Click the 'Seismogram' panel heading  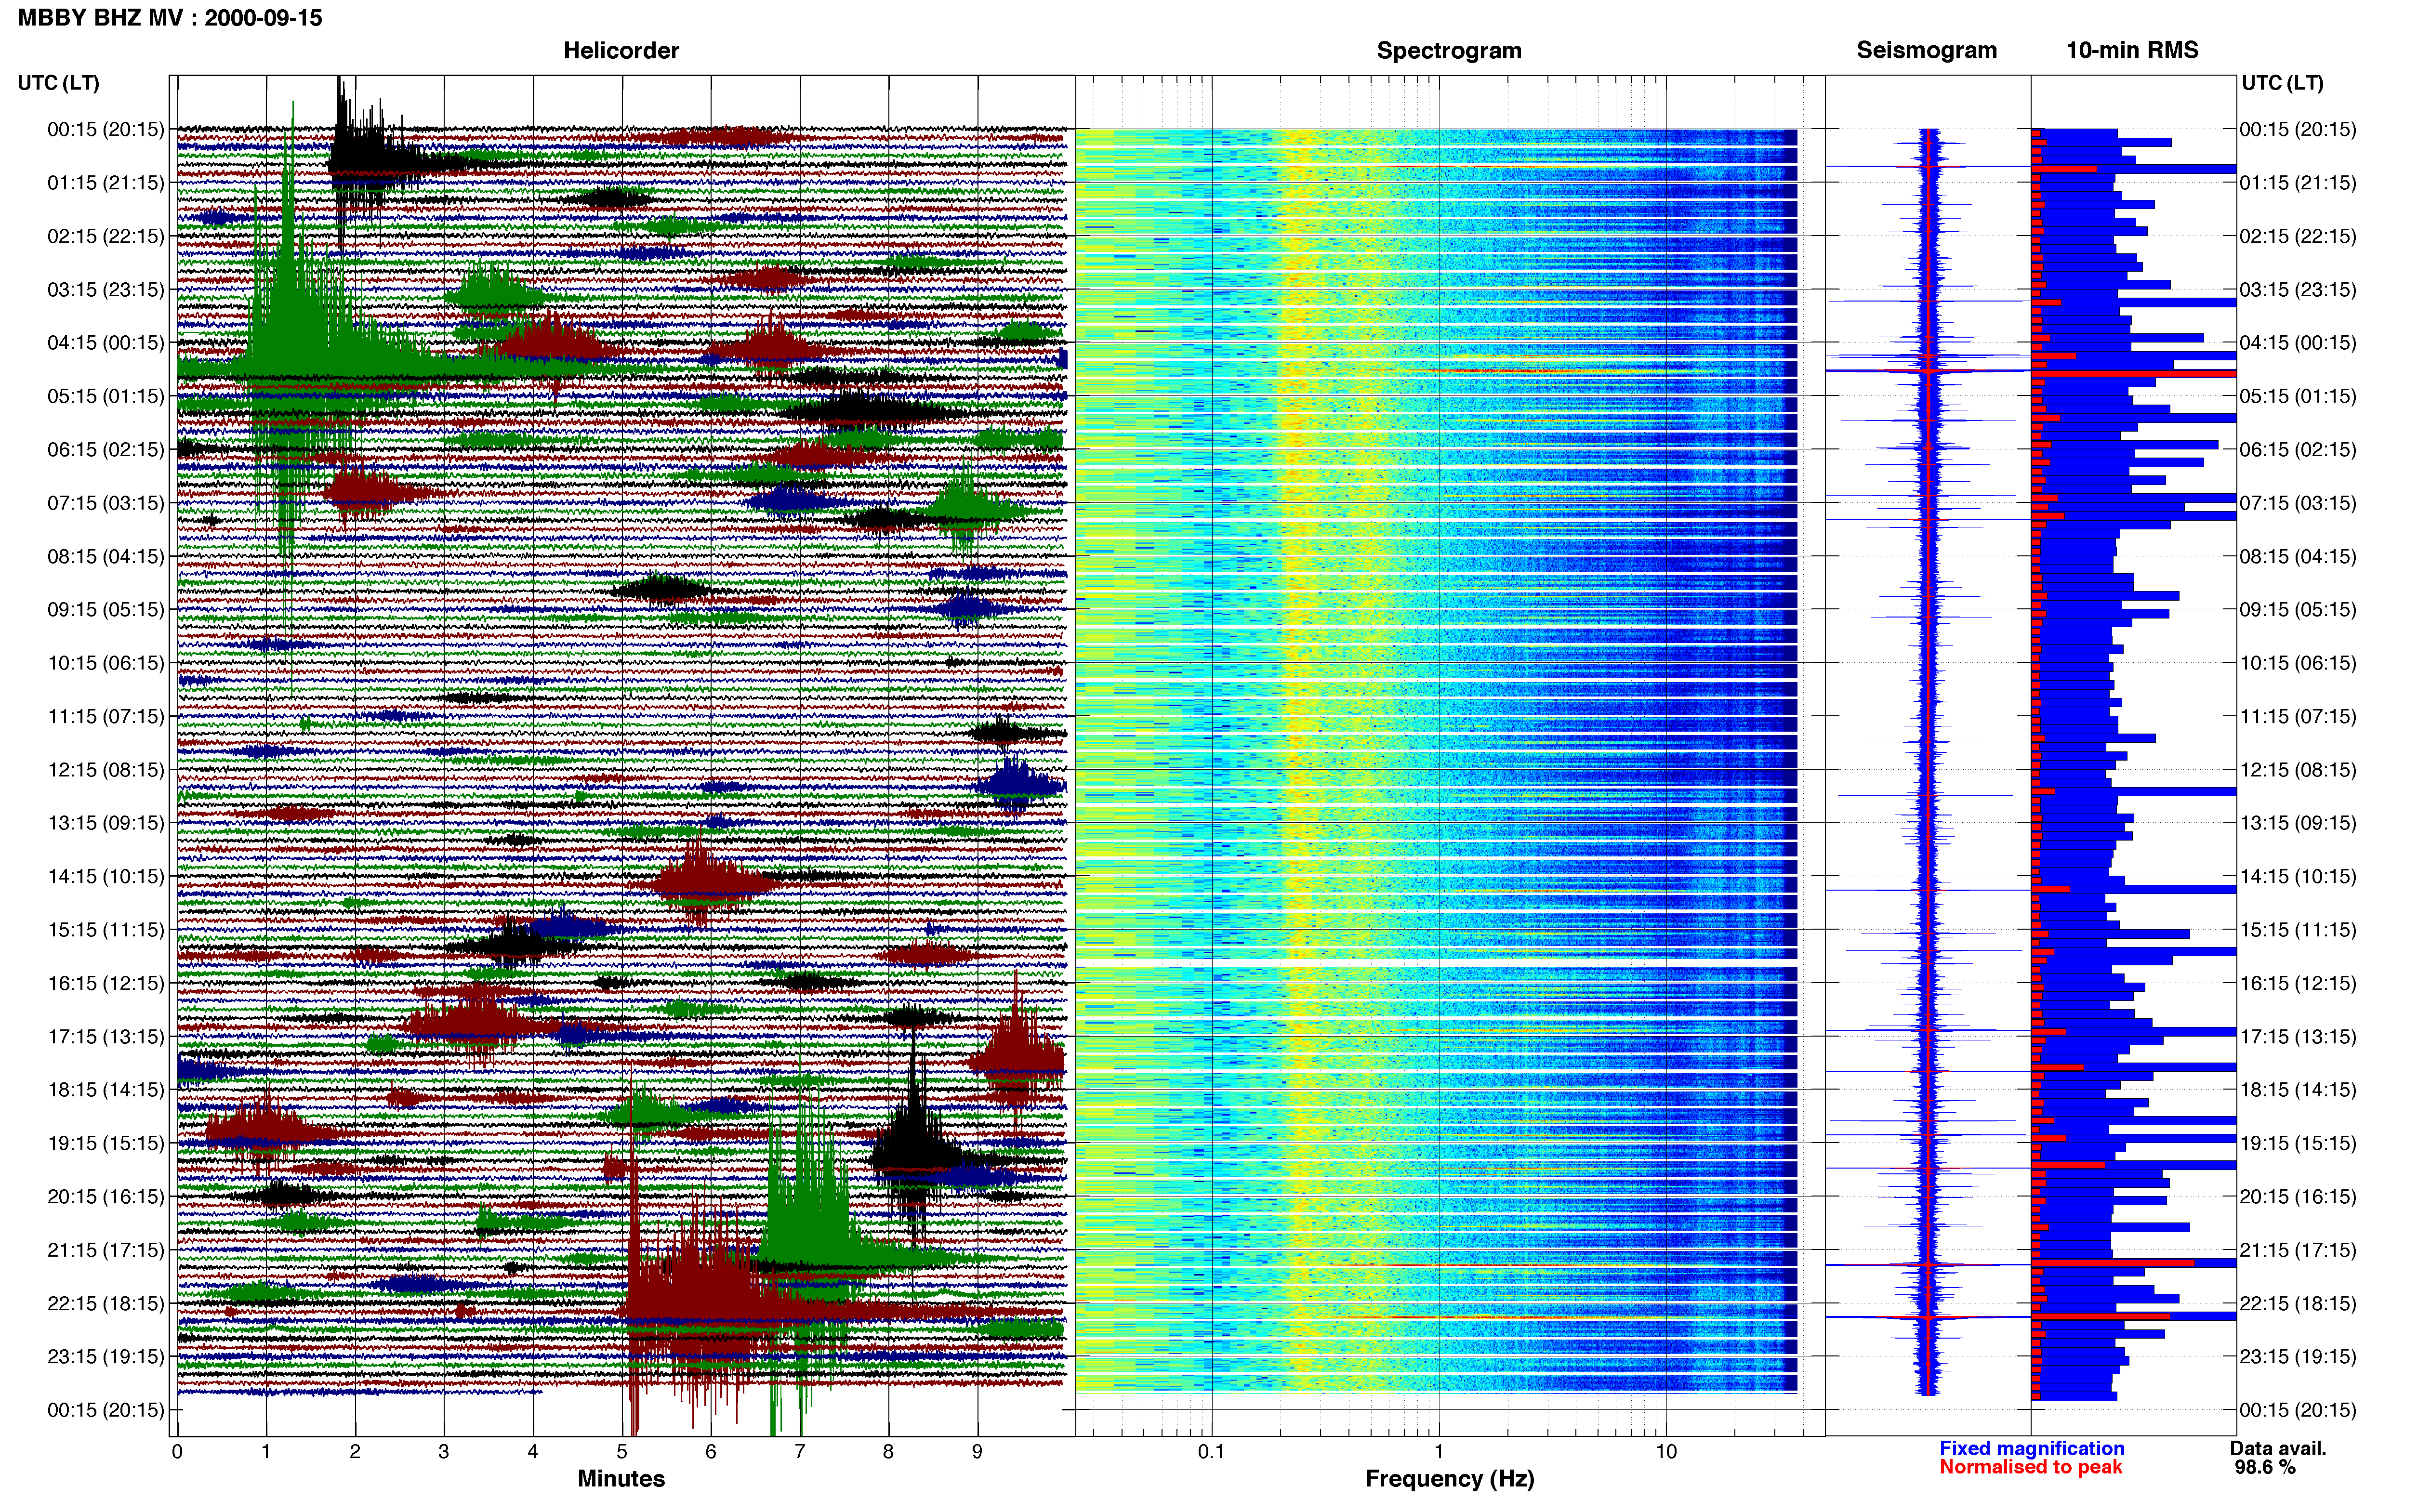point(1926,51)
